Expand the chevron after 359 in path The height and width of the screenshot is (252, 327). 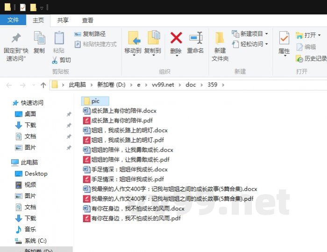click(223, 85)
